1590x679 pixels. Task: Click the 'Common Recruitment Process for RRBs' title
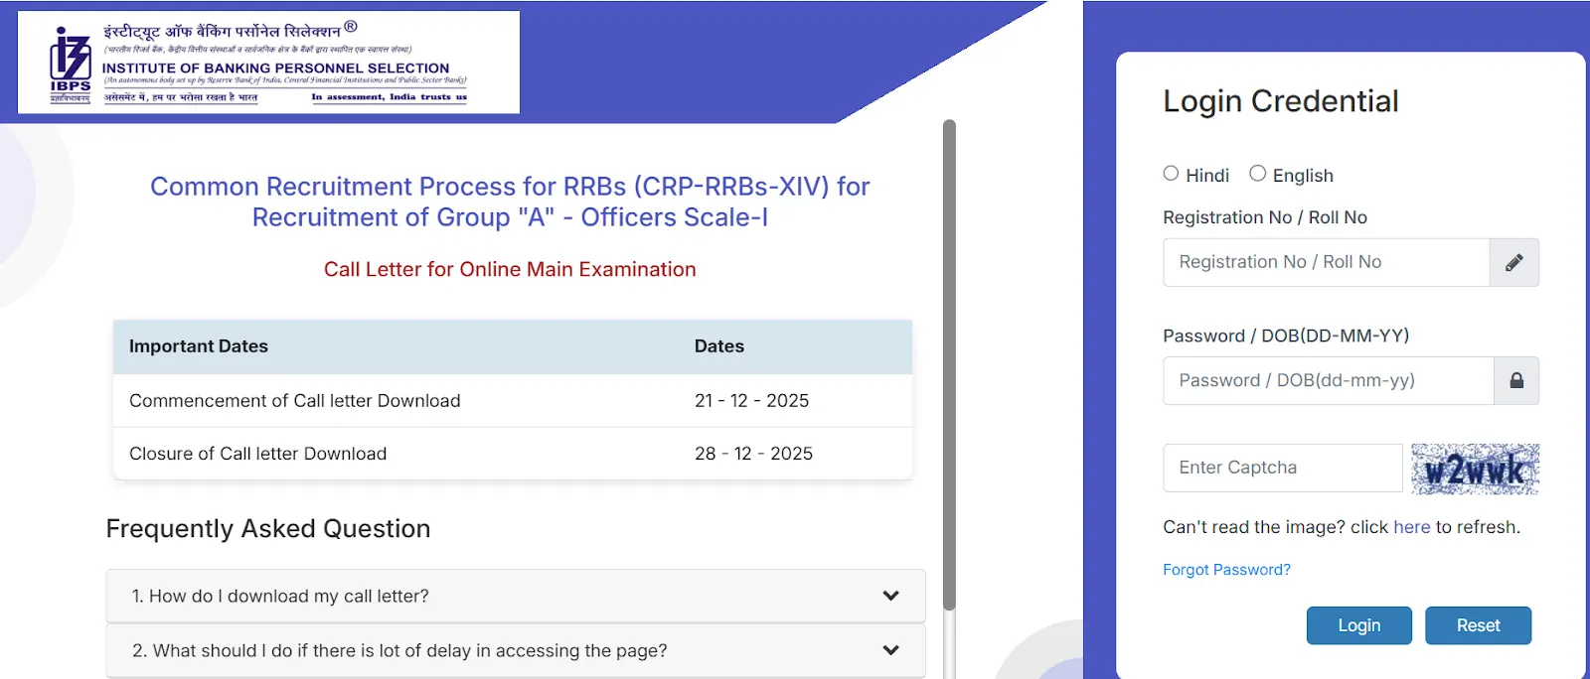510,202
